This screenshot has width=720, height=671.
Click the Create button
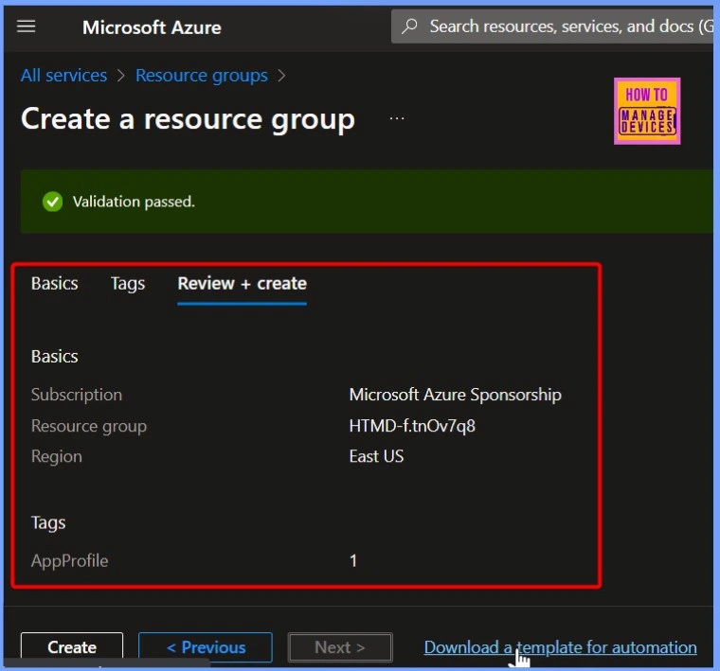(x=72, y=647)
